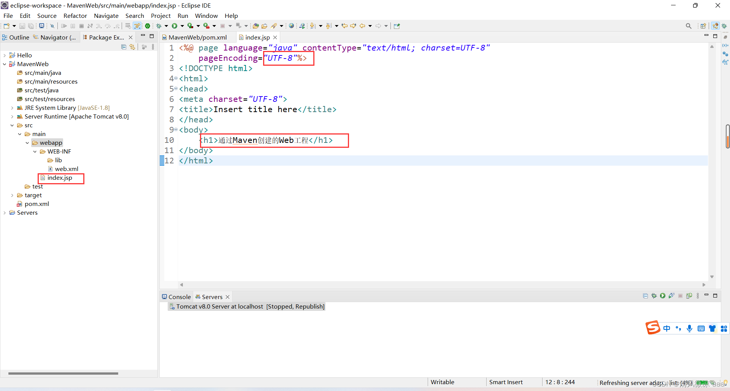Open Sogou skin shirt icon
The image size is (730, 391).
click(x=712, y=328)
